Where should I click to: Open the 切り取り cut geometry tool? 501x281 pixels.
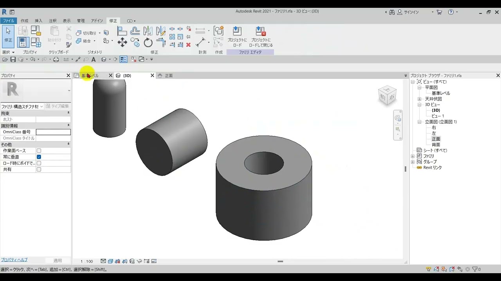point(87,33)
